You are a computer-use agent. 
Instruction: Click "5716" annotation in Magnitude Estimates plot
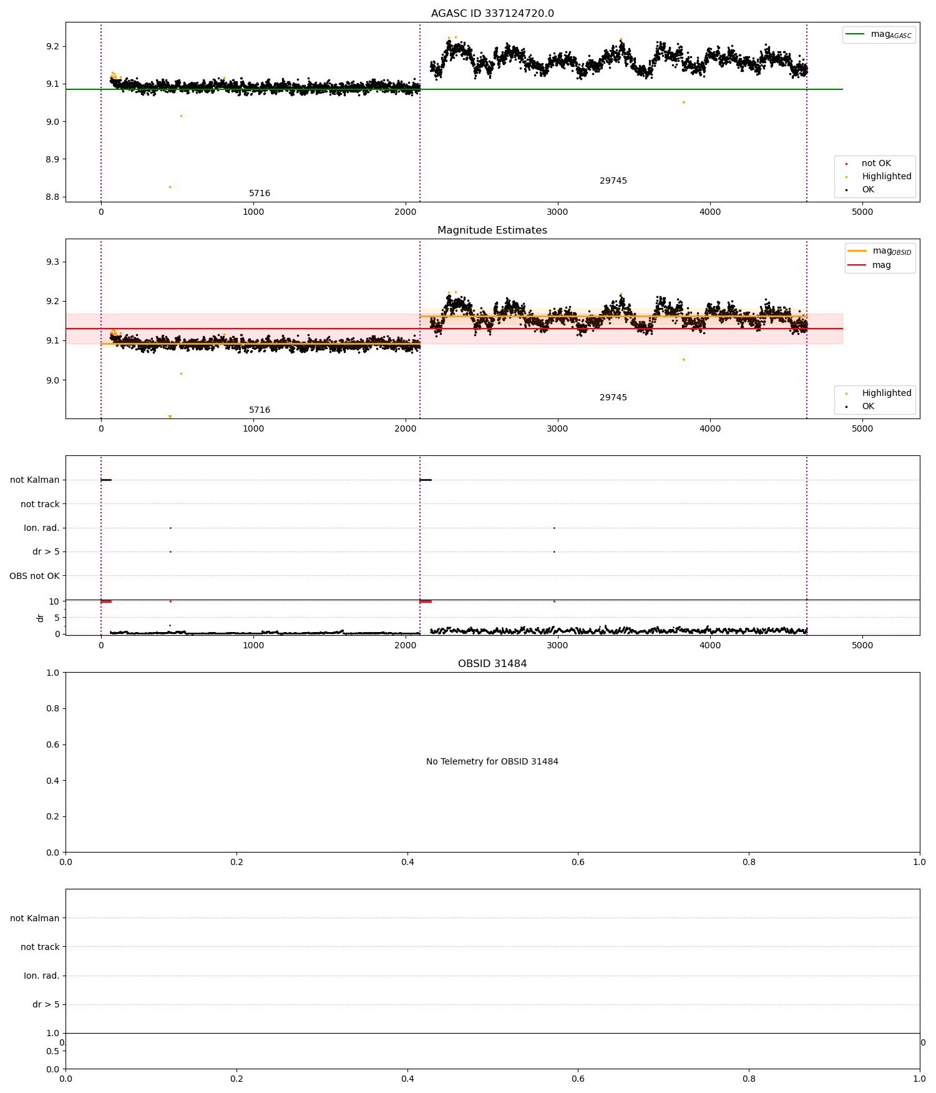pos(260,410)
